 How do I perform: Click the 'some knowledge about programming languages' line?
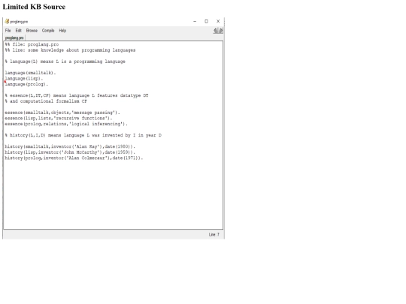[70, 50]
